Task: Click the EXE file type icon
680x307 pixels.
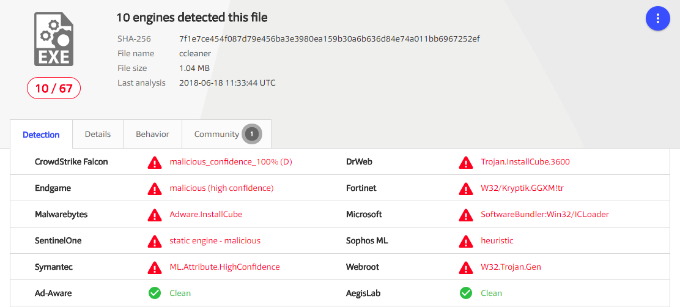Action: (x=54, y=40)
